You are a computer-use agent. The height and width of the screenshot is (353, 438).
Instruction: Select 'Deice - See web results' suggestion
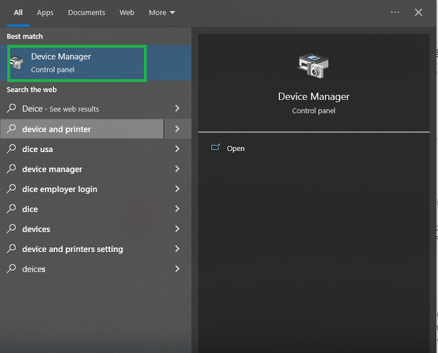82,108
